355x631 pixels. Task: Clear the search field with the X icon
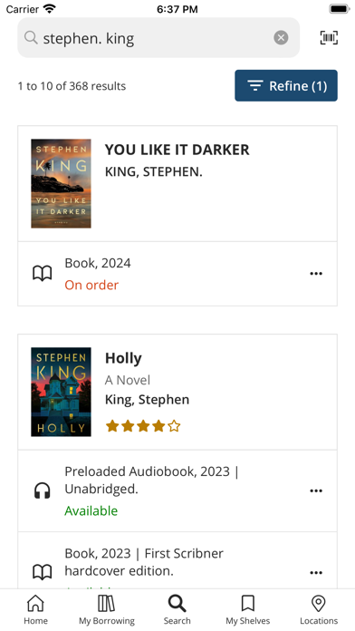(x=281, y=38)
